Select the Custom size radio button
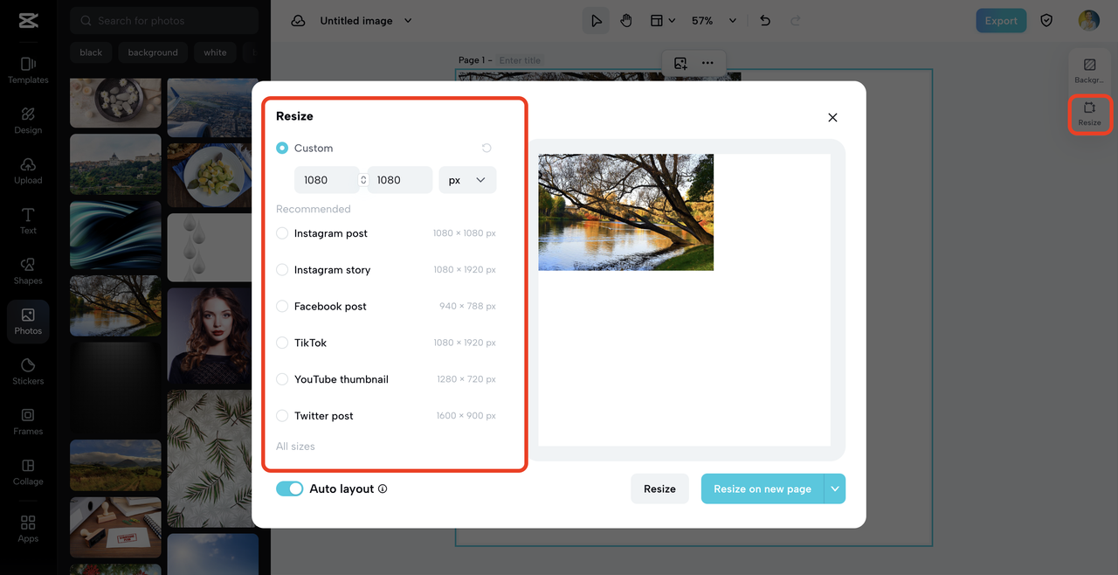 [x=282, y=149]
